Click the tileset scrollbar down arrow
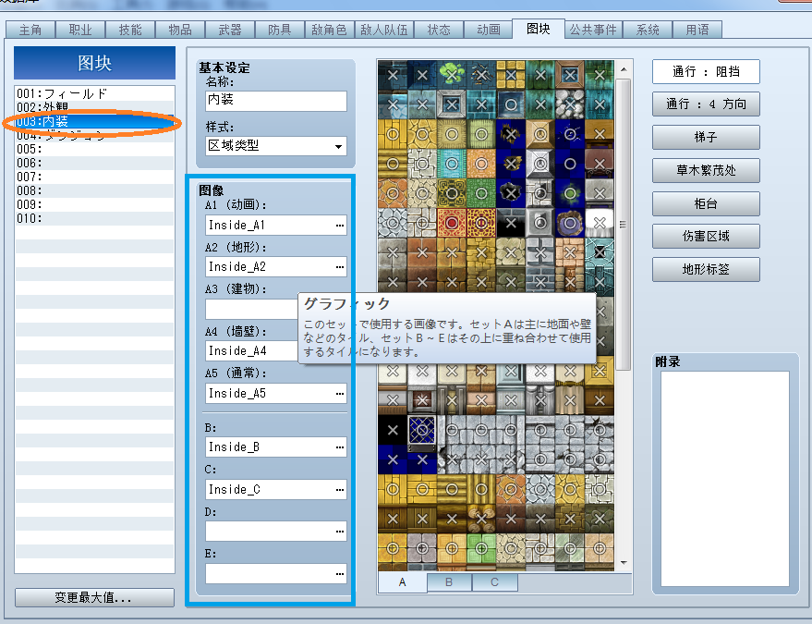812x624 pixels. tap(624, 563)
